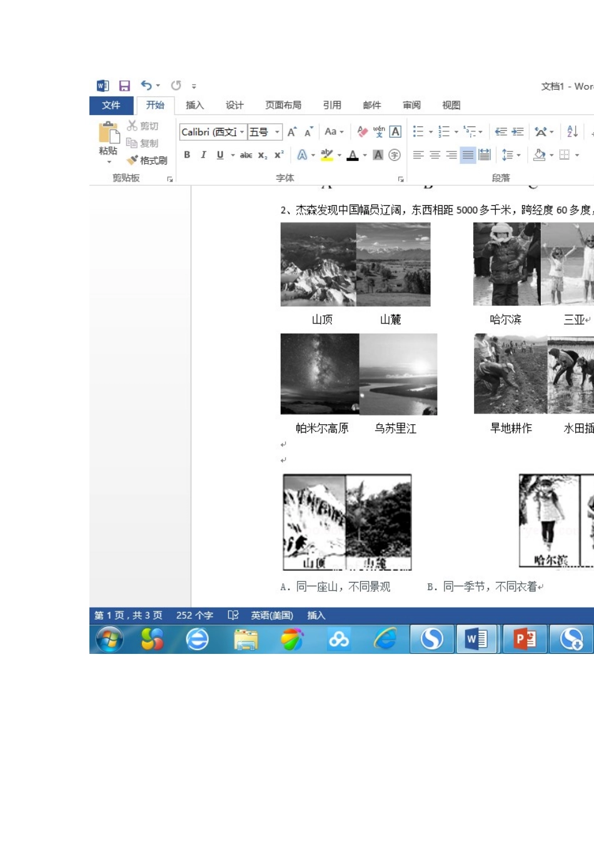This screenshot has height=841, width=594.
Task: Apply the font color A button
Action: (x=353, y=155)
